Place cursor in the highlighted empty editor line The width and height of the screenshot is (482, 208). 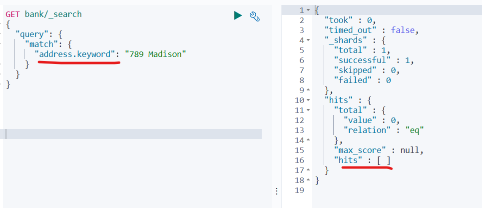(132, 134)
